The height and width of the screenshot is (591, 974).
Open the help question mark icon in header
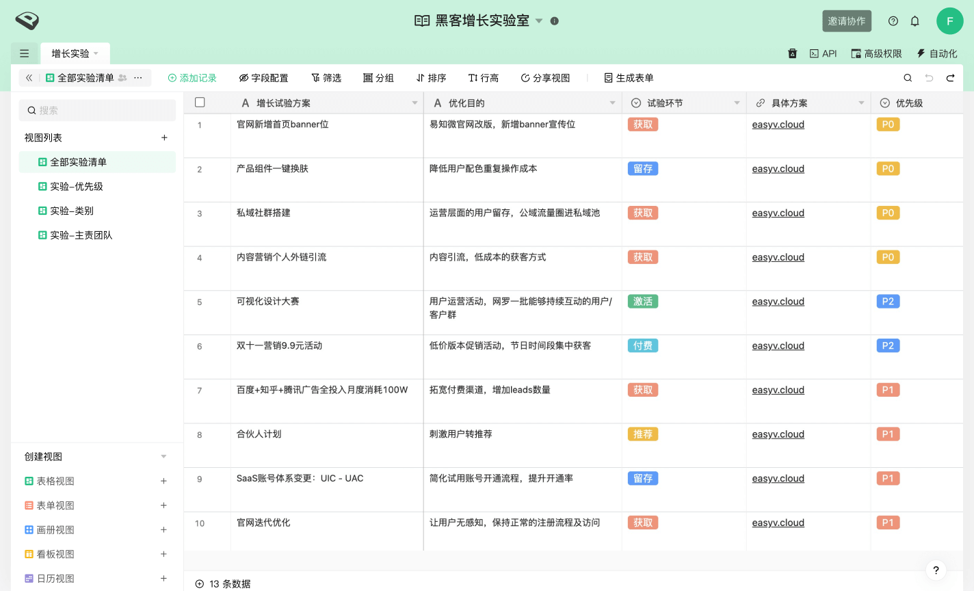point(893,21)
